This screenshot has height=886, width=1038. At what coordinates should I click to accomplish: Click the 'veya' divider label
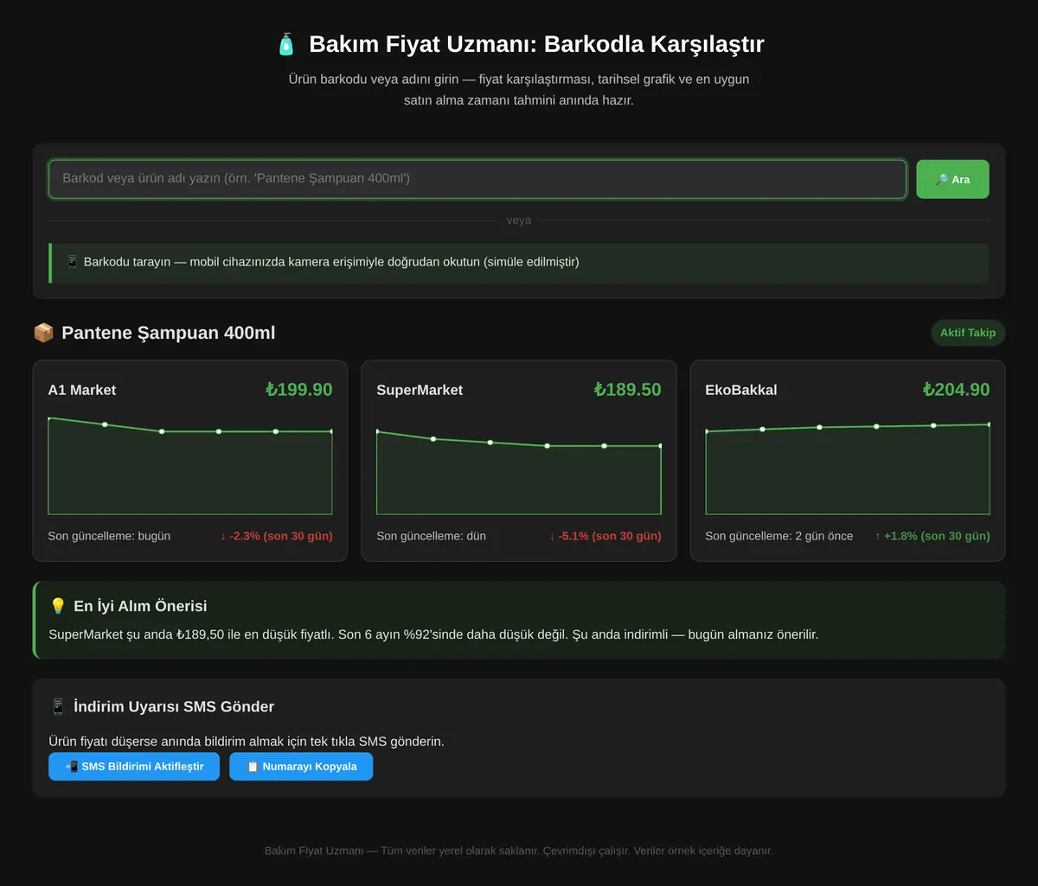[x=519, y=220]
